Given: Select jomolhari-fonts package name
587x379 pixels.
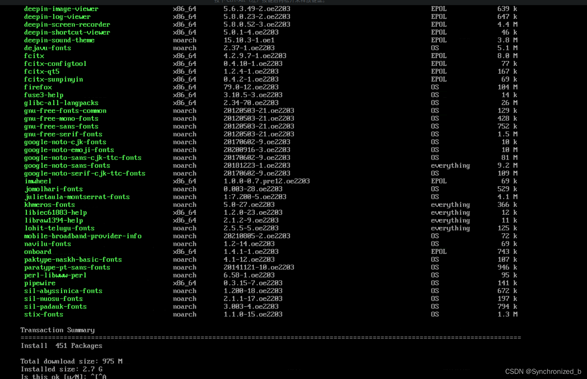Looking at the screenshot, I should (54, 189).
